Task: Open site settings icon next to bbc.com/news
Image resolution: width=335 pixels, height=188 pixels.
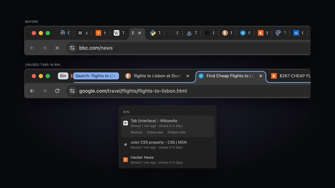Action: click(x=72, y=48)
